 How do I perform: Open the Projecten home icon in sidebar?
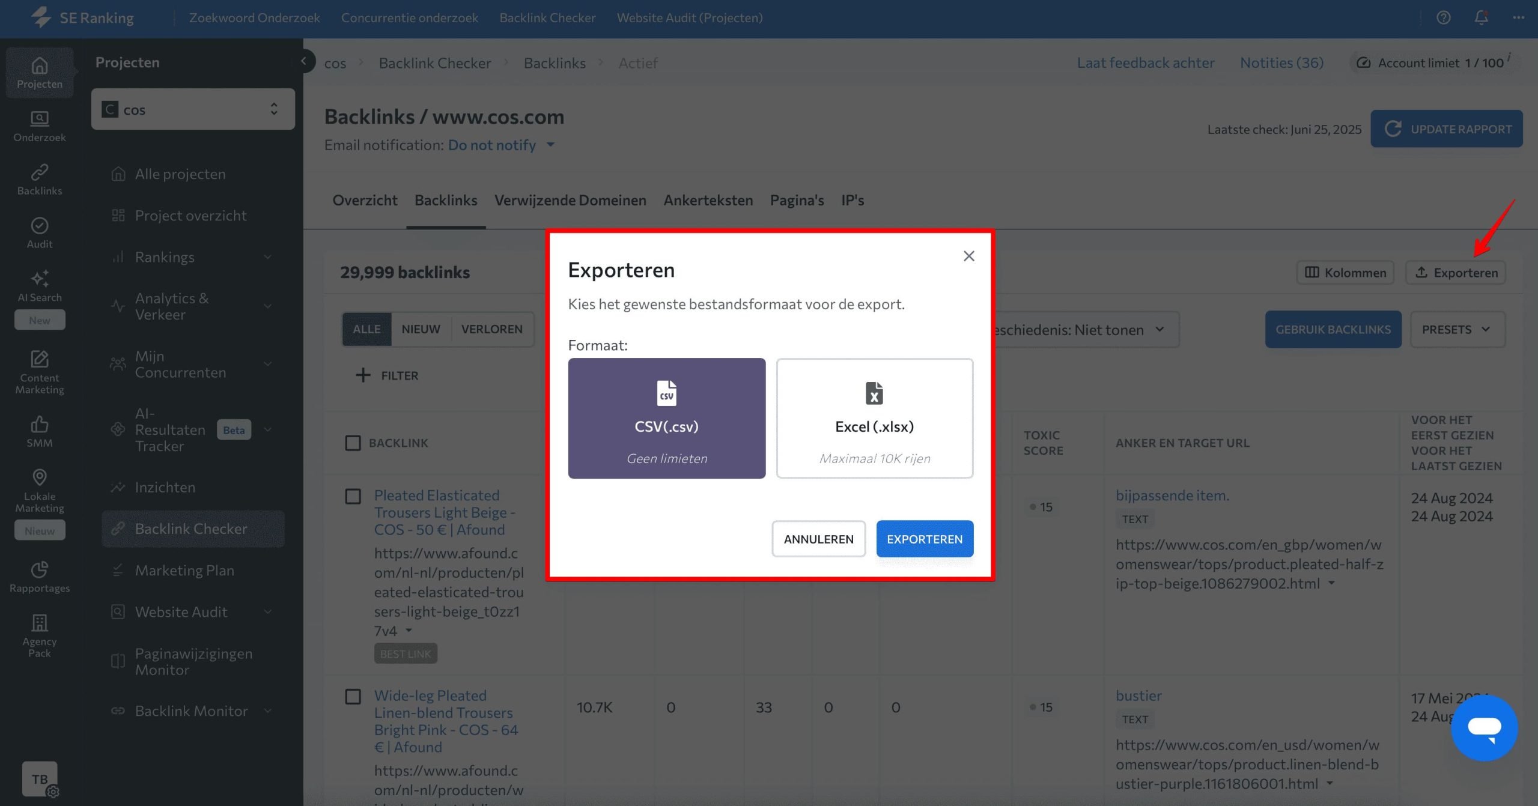tap(40, 65)
